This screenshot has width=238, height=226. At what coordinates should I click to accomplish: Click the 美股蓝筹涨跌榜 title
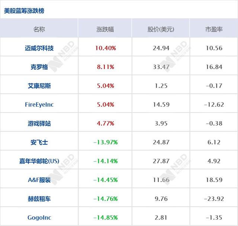pyautogui.click(x=24, y=11)
